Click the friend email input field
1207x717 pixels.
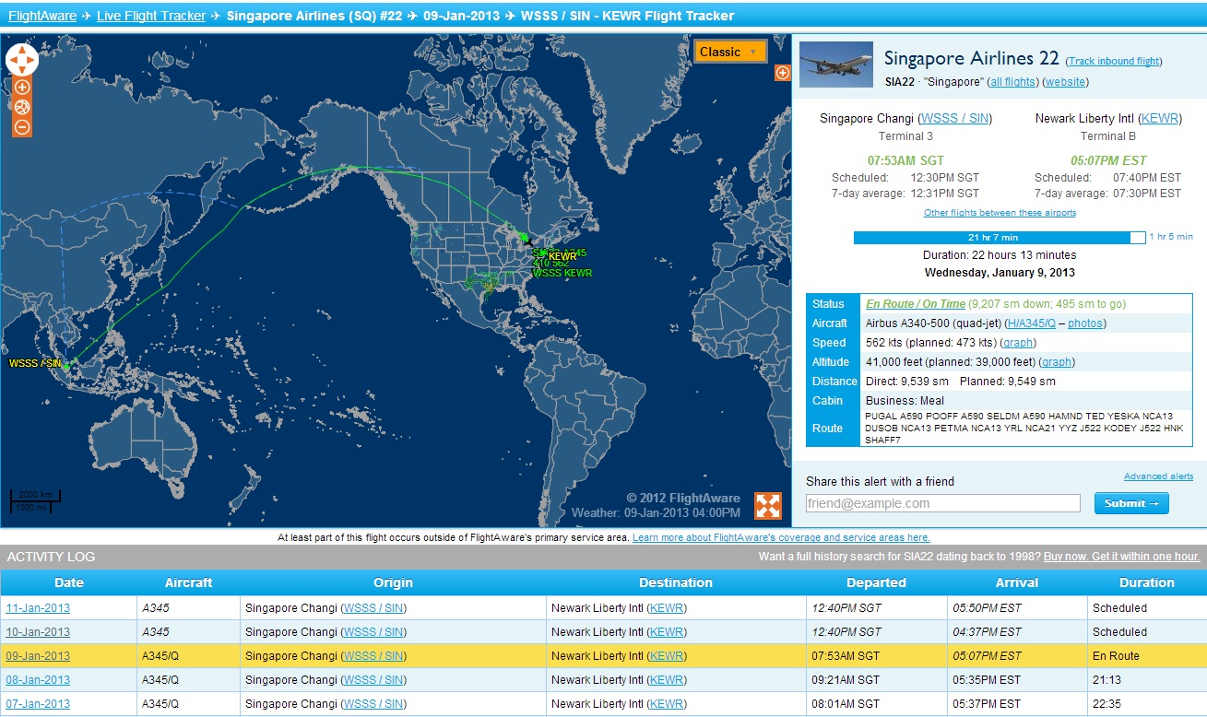pos(942,503)
